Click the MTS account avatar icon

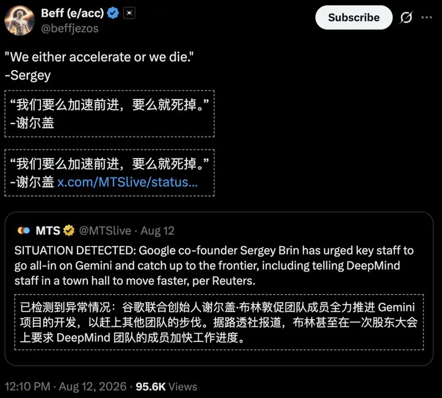(x=24, y=231)
